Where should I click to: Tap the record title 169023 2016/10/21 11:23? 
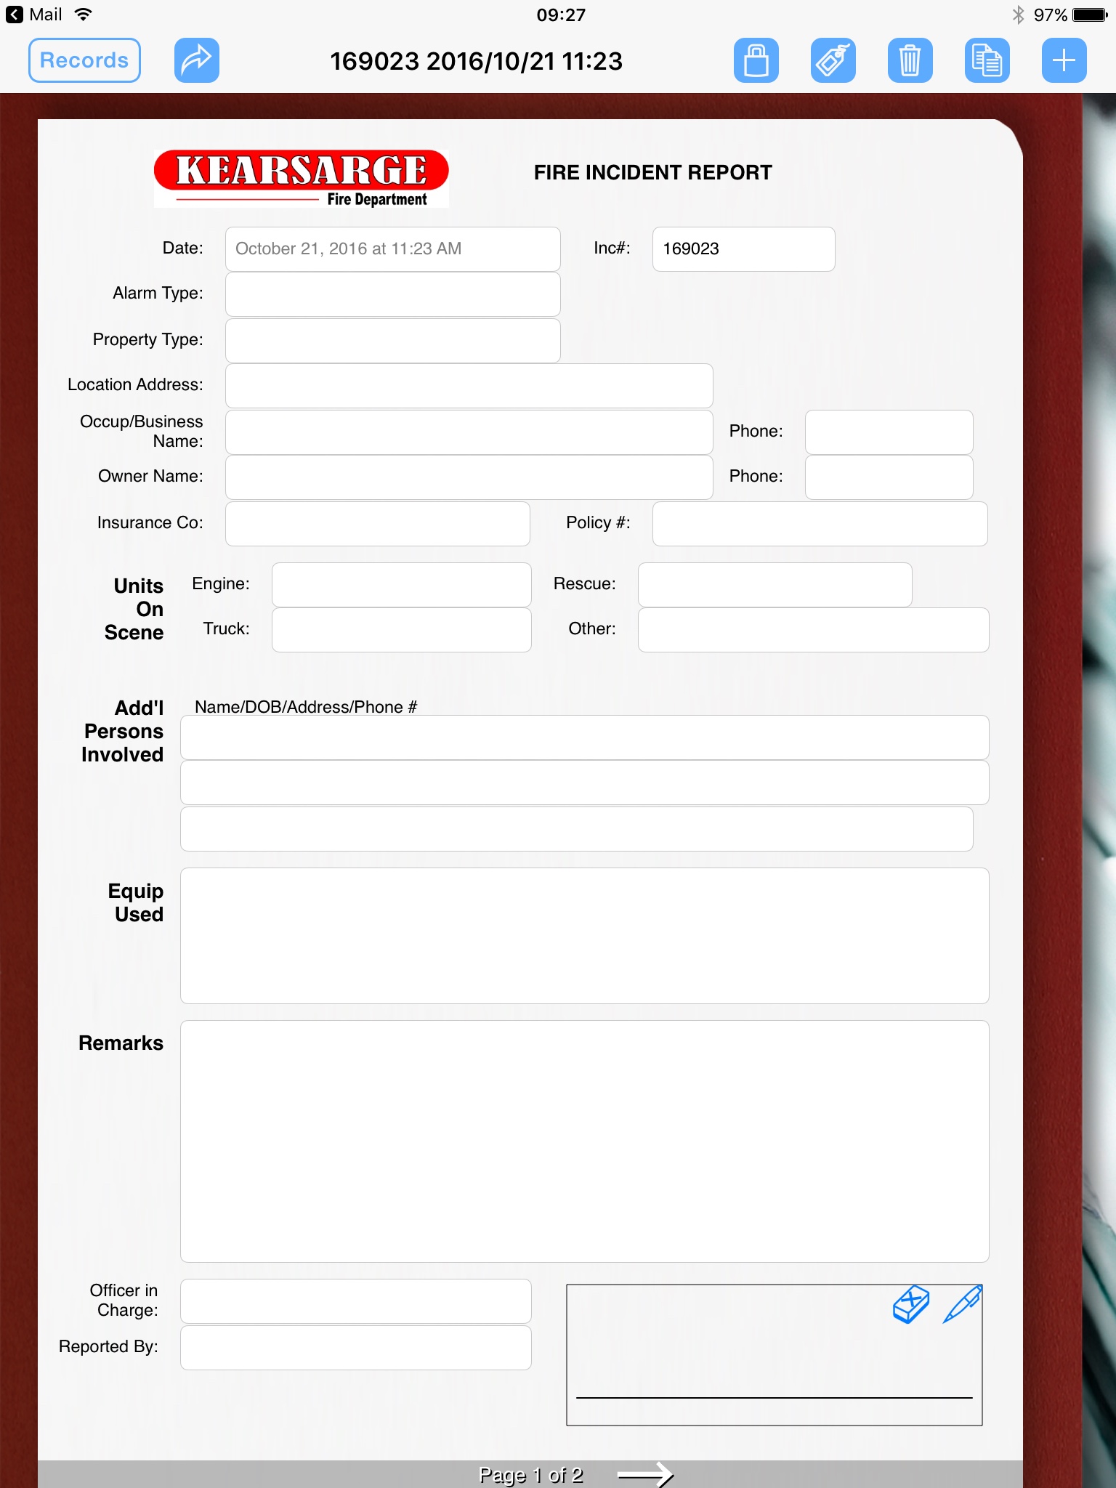click(x=476, y=61)
